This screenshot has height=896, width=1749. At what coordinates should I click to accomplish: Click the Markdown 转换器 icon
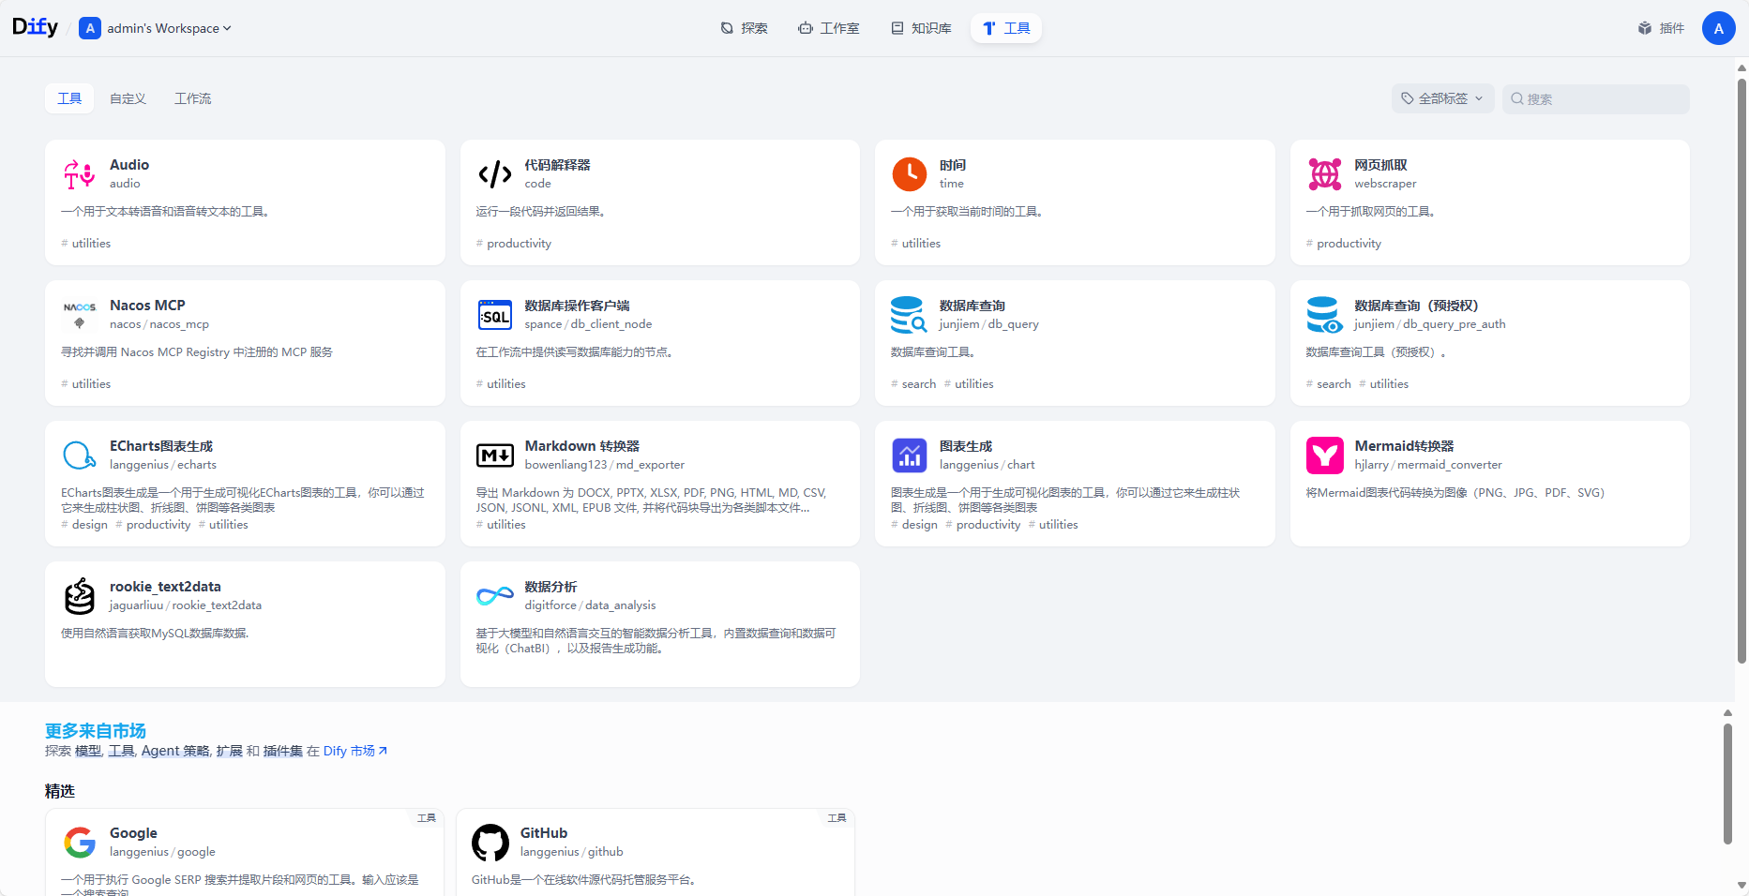point(494,455)
